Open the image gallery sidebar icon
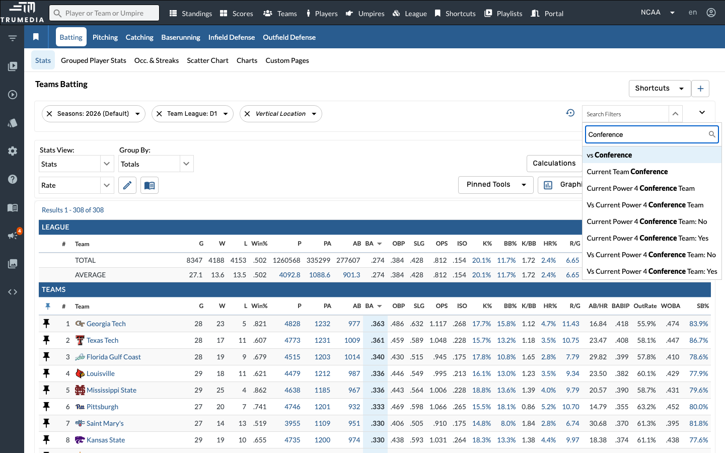Screen dimensions: 725x453 coord(13,263)
